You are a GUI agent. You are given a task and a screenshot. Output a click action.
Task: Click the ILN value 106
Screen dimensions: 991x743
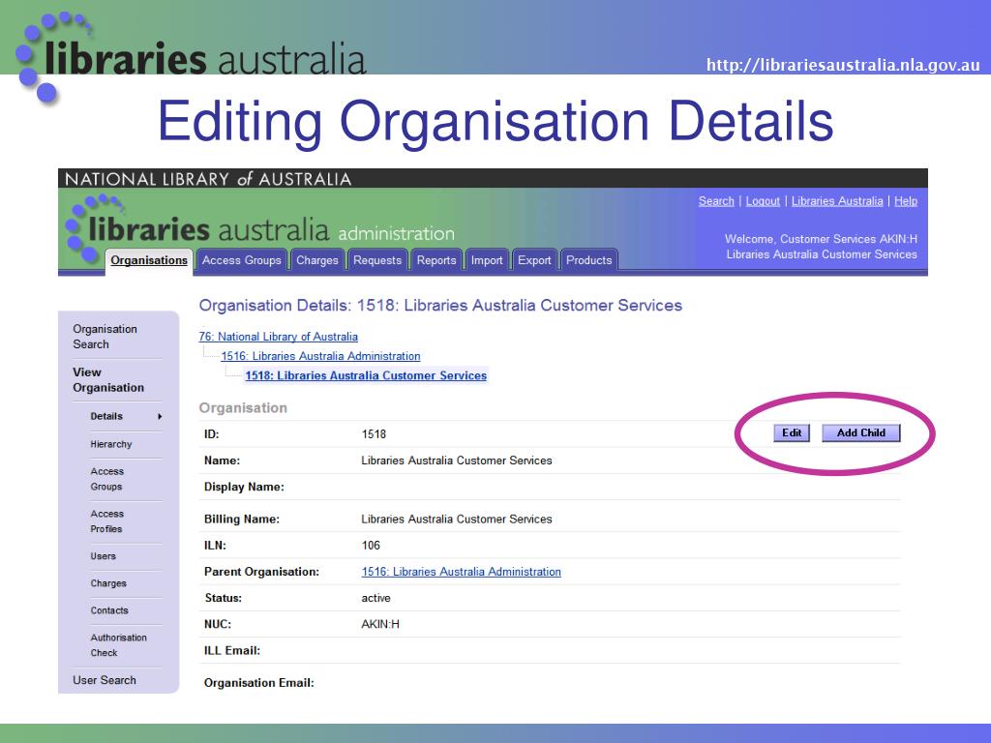pos(371,546)
